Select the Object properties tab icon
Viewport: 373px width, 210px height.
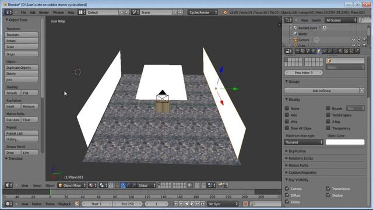point(319,51)
